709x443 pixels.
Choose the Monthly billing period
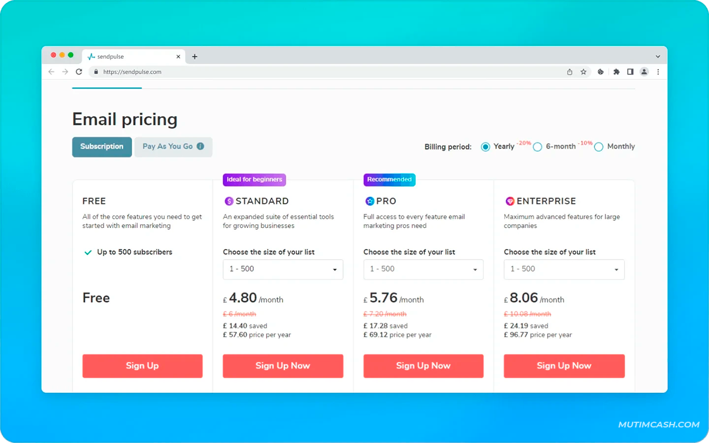(599, 147)
